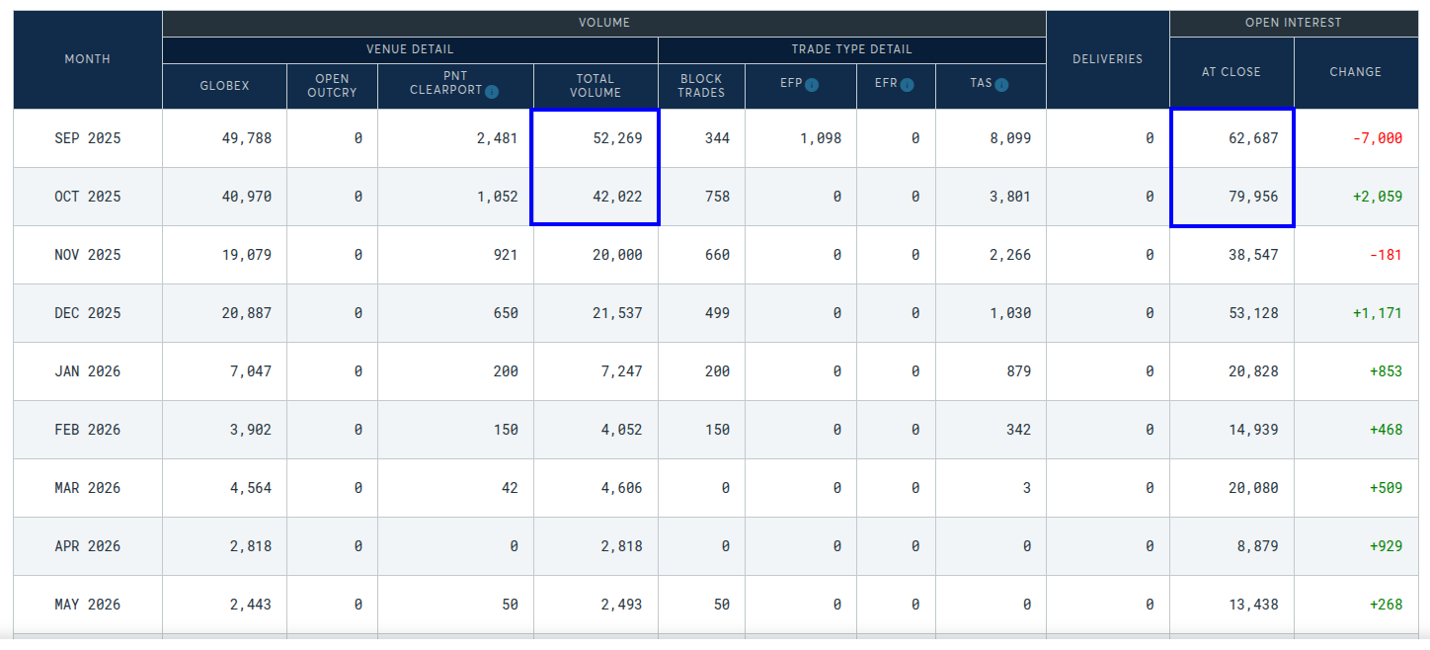The width and height of the screenshot is (1430, 650).
Task: Open the EFP info tooltip icon
Action: click(x=812, y=85)
